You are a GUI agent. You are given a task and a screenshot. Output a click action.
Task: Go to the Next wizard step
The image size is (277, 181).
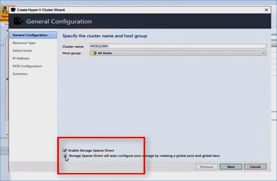click(x=231, y=167)
